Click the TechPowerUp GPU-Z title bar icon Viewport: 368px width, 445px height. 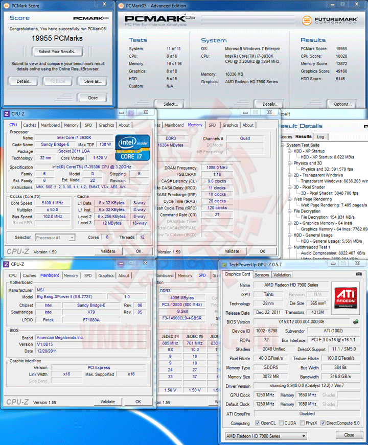pos(224,265)
